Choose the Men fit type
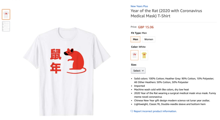The width and height of the screenshot is (220, 120). point(135,39)
